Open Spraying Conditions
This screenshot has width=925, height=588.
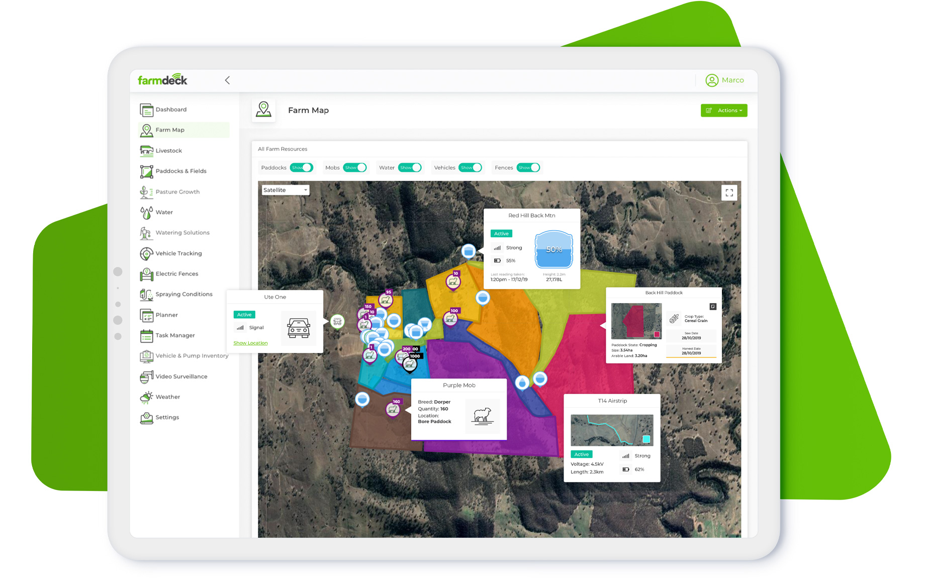pos(183,294)
